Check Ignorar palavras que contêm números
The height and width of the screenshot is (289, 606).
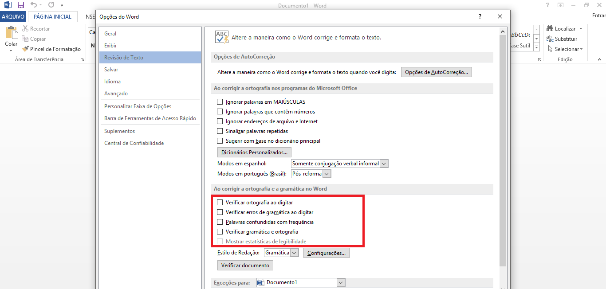[220, 112]
